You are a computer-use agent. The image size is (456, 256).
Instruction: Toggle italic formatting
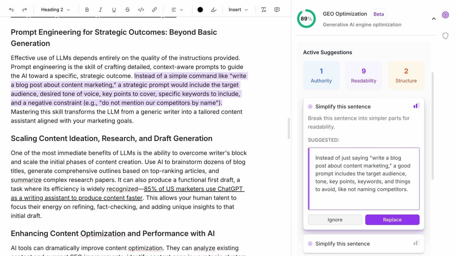tap(100, 9)
